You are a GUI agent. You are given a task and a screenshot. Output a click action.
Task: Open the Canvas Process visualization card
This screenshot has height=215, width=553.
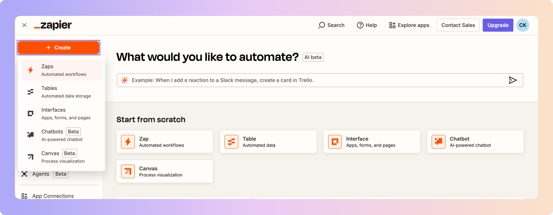pyautogui.click(x=165, y=172)
